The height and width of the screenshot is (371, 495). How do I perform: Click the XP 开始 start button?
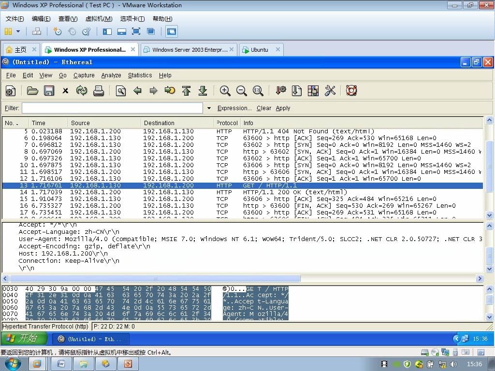[24, 339]
